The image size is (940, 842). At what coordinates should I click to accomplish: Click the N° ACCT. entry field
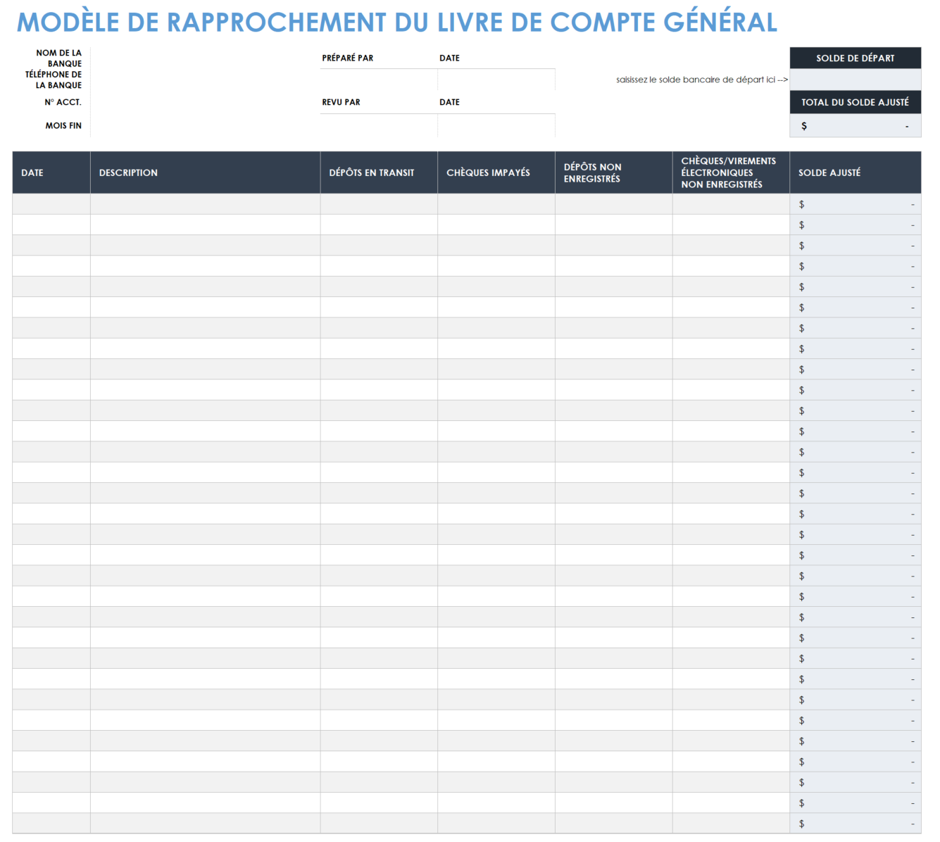click(205, 102)
